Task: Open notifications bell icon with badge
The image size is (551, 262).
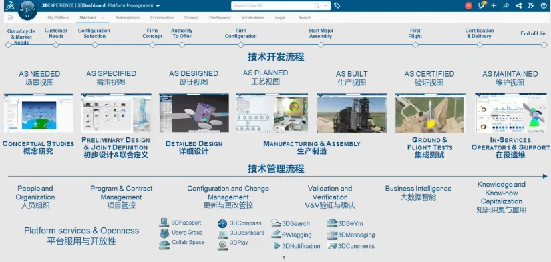Action: click(x=482, y=5)
